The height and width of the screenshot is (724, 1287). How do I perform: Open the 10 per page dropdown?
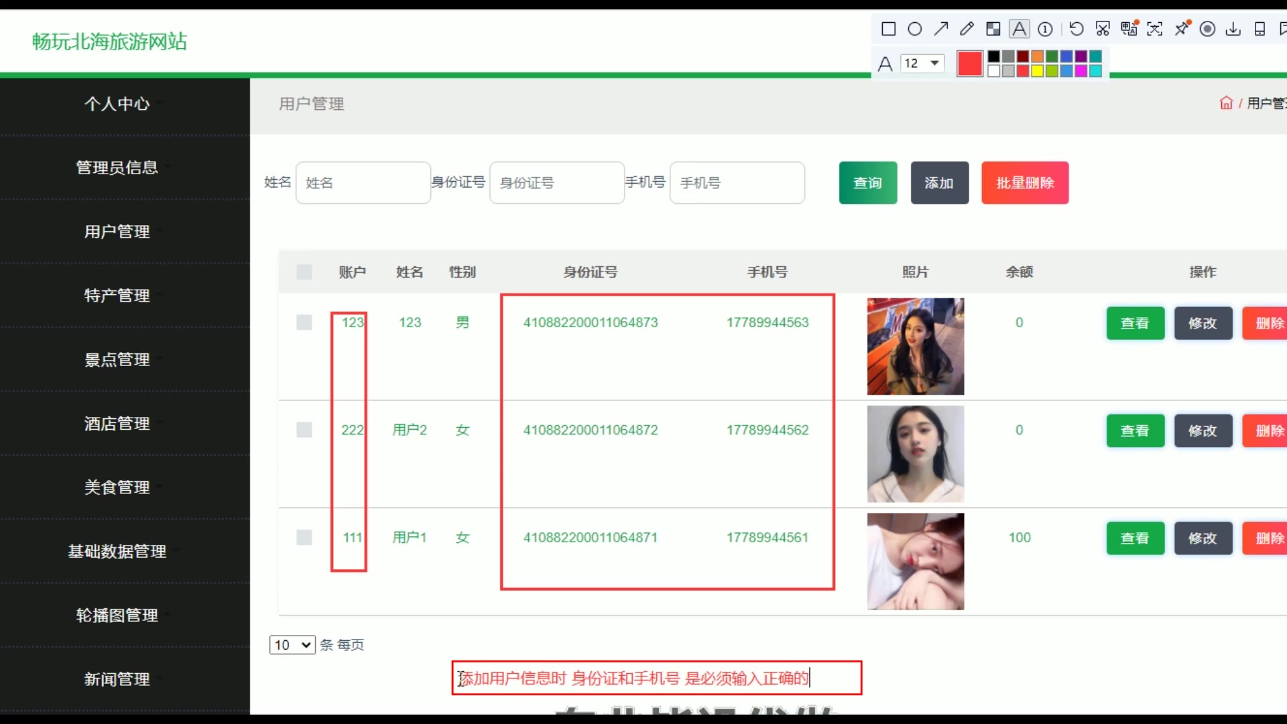click(292, 645)
